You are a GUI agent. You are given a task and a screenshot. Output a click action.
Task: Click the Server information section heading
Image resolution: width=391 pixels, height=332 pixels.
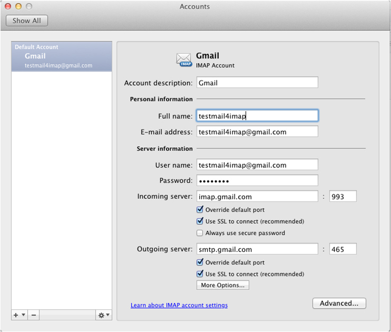(x=164, y=149)
